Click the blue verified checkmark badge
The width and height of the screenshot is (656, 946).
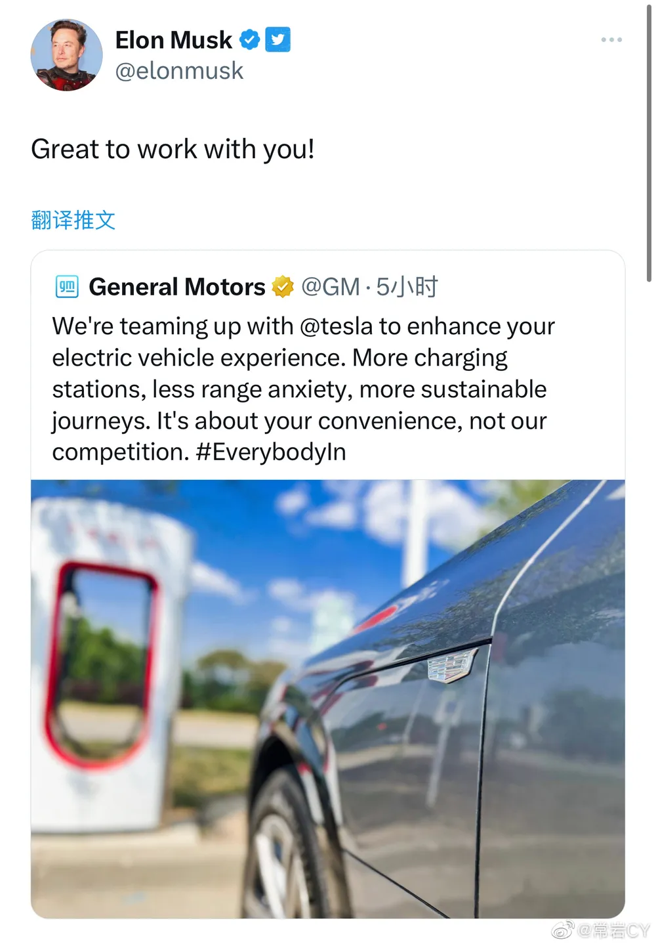pyautogui.click(x=249, y=40)
